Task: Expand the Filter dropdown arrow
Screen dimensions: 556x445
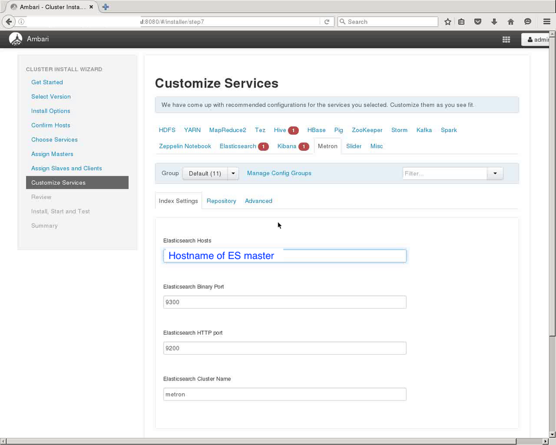Action: tap(495, 173)
